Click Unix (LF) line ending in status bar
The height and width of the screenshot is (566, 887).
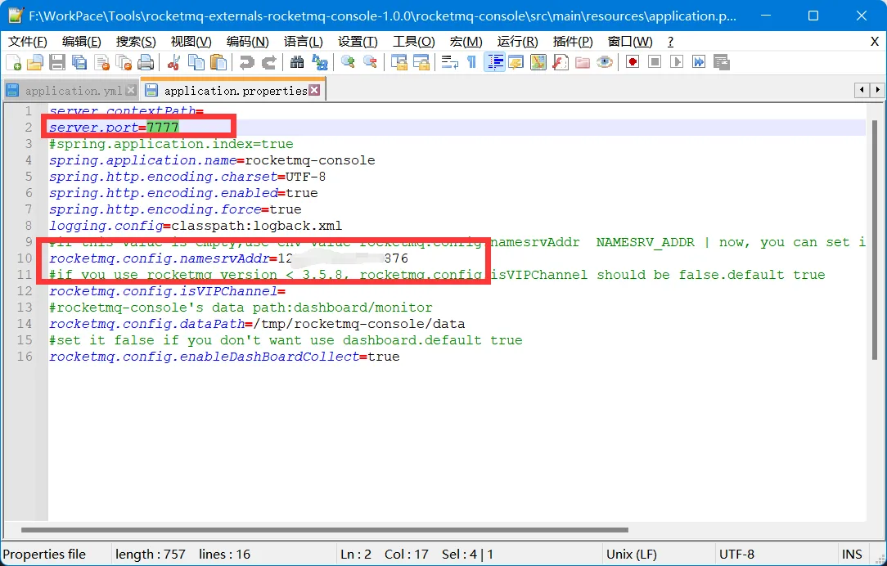[x=632, y=554]
